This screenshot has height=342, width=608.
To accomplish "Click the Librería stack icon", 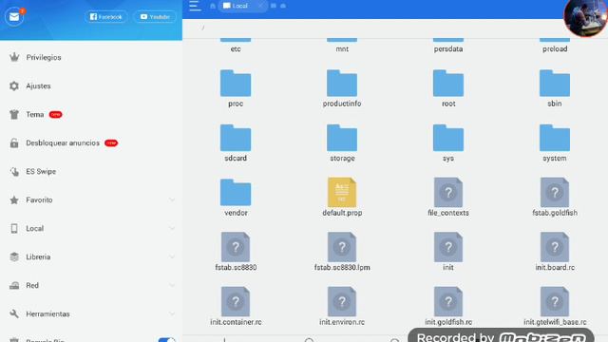I will tap(14, 257).
